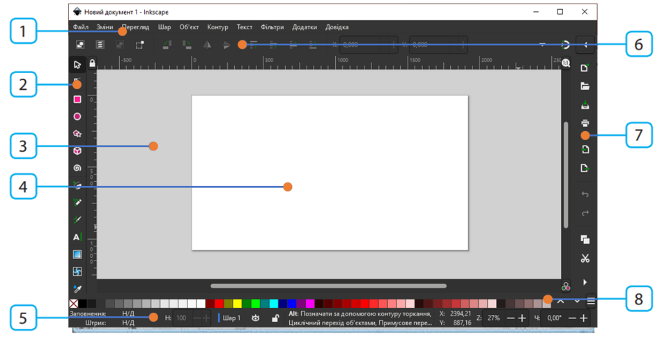Select the Star and polygon tool
655x342 pixels.
(x=77, y=134)
